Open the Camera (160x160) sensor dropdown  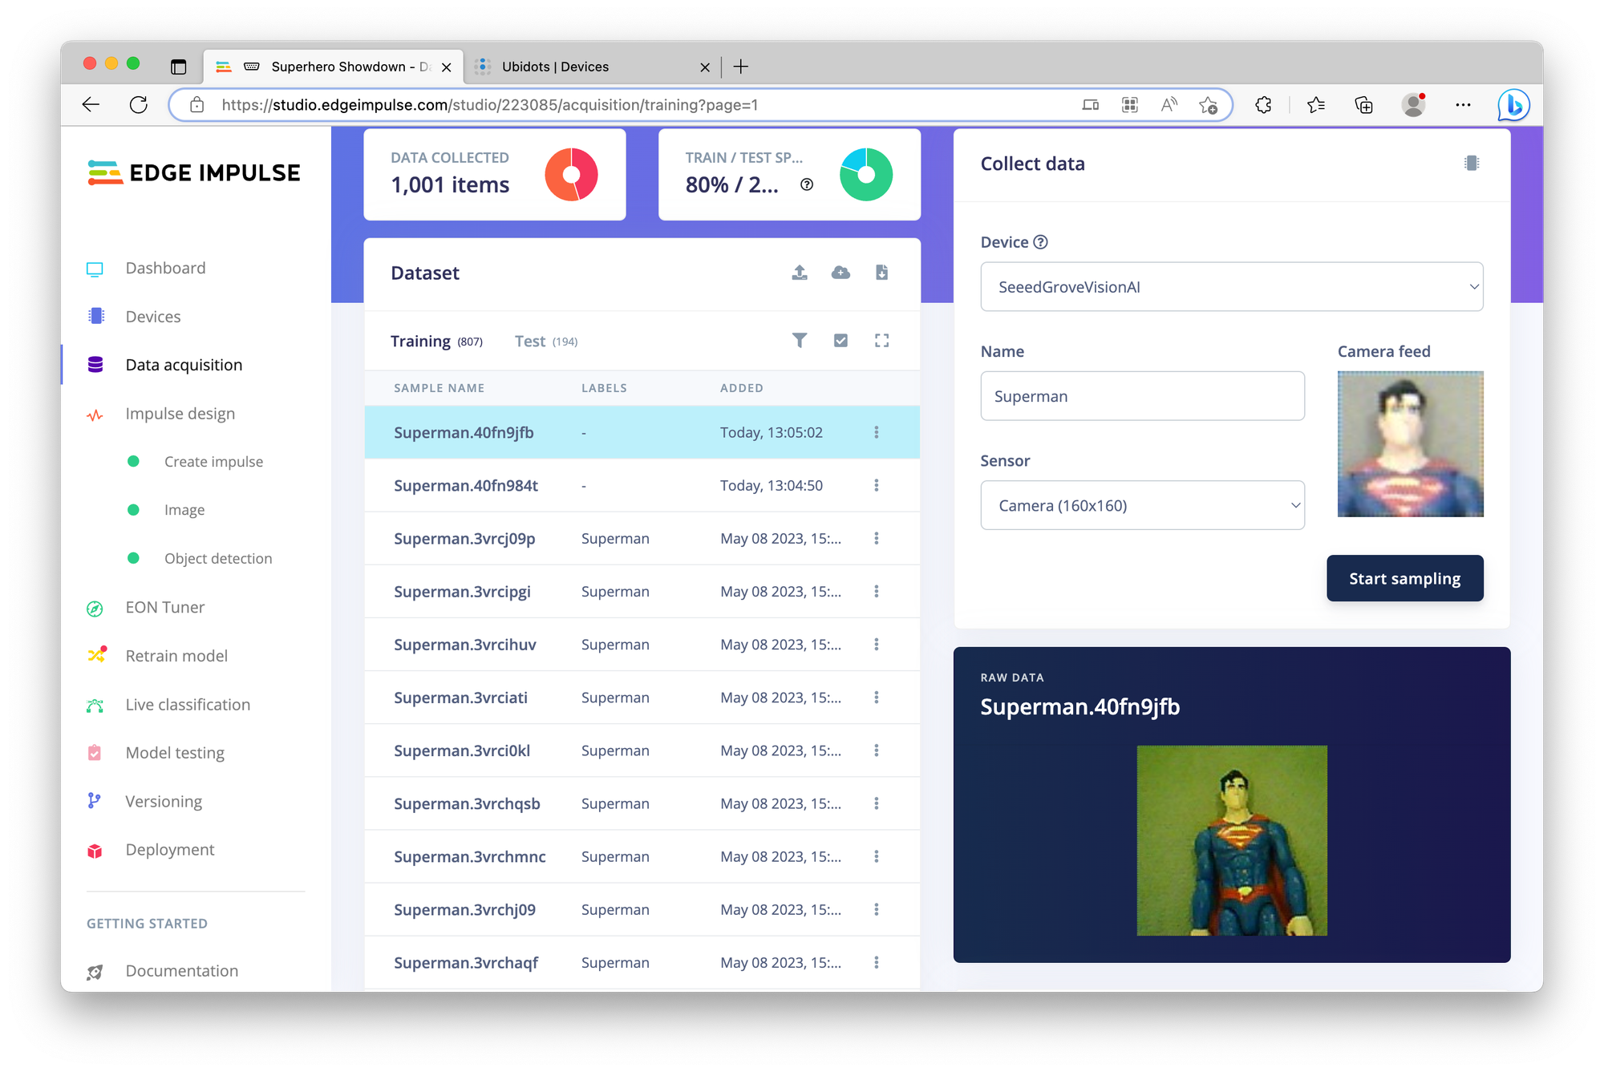pyautogui.click(x=1142, y=506)
